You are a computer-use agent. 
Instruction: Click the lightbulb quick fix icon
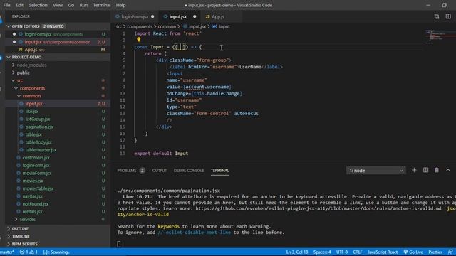click(x=138, y=40)
